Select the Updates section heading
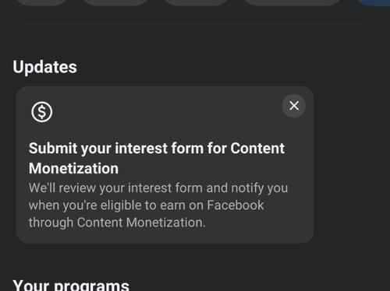This screenshot has height=291, width=390. pos(44,67)
